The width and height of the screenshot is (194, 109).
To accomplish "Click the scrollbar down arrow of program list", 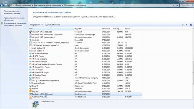I will pos(193,98).
